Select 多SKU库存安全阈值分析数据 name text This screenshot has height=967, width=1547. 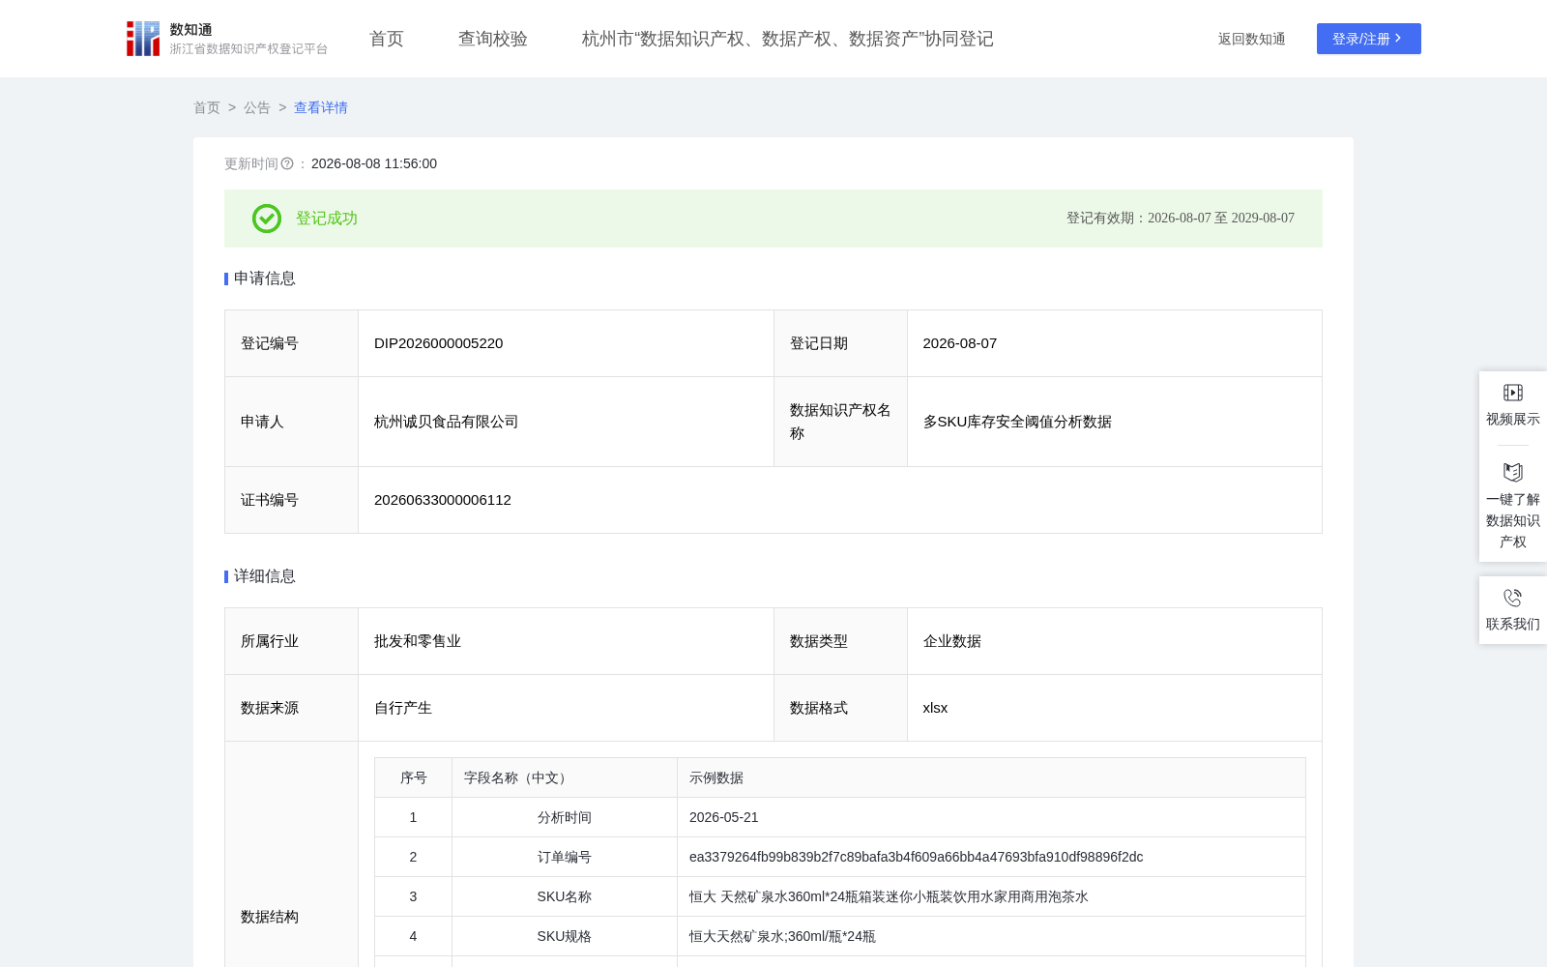1017,422
